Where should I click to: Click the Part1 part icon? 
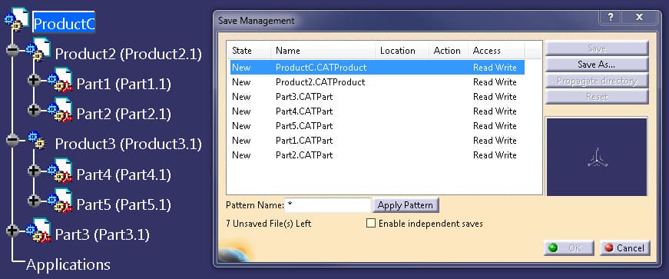click(x=60, y=80)
